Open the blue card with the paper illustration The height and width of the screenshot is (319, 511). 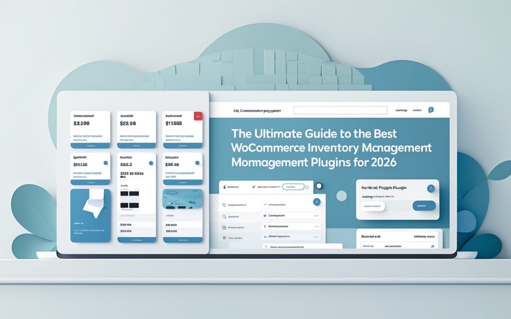[x=90, y=216]
